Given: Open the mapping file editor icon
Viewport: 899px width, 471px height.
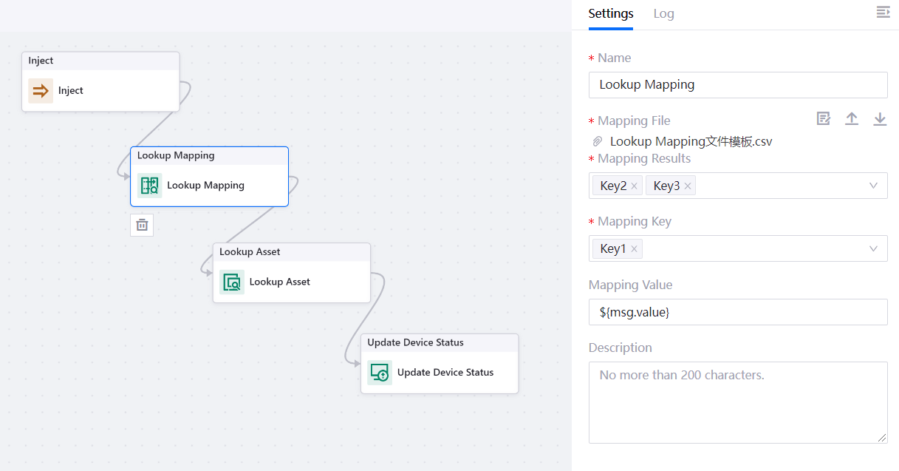Looking at the screenshot, I should 823,118.
